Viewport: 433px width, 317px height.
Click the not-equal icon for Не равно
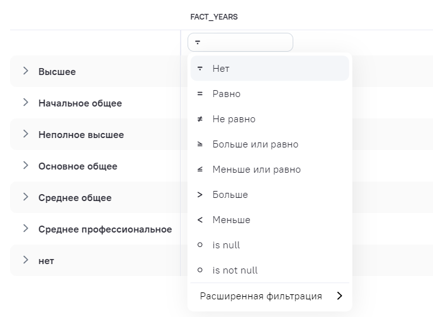(x=200, y=119)
